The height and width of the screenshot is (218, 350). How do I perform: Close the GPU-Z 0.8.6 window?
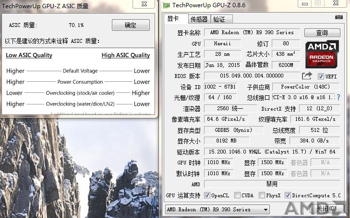tap(336, 3)
